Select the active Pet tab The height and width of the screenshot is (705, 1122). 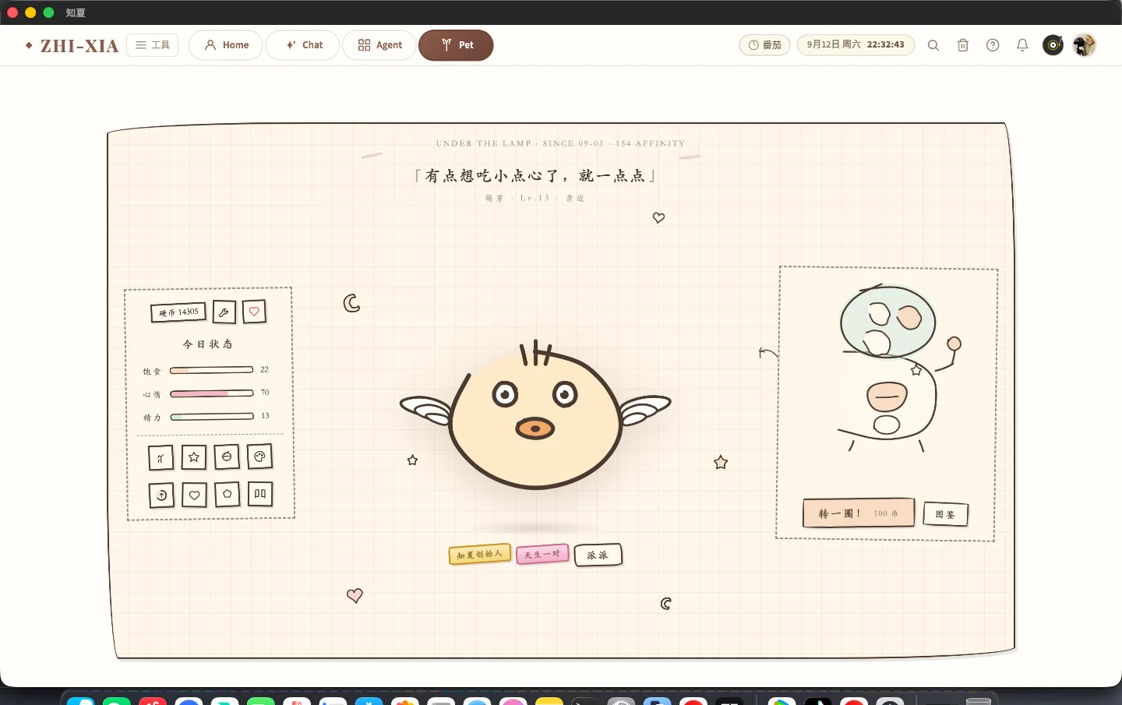456,45
